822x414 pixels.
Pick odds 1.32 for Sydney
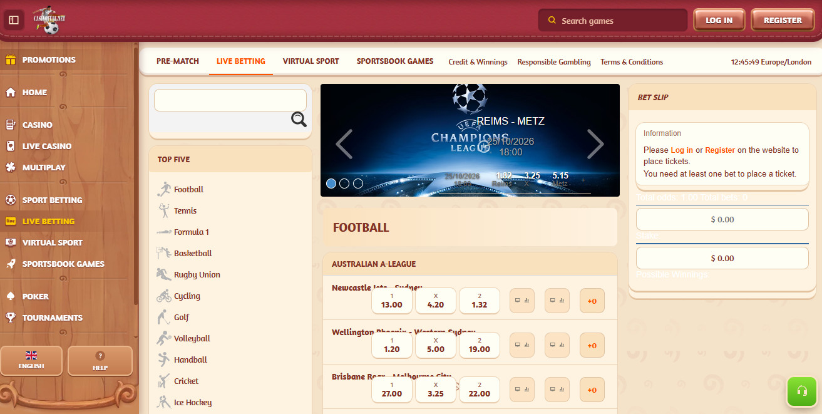(480, 301)
